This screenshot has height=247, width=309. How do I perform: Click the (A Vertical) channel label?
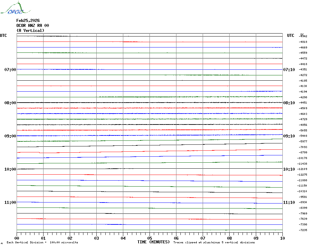point(30,31)
